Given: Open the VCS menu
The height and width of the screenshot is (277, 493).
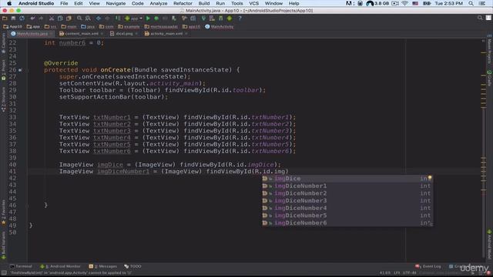Looking at the screenshot, I should (253, 3).
